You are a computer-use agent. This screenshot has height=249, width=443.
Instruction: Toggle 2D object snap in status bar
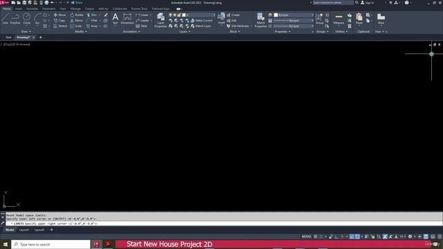point(357,237)
